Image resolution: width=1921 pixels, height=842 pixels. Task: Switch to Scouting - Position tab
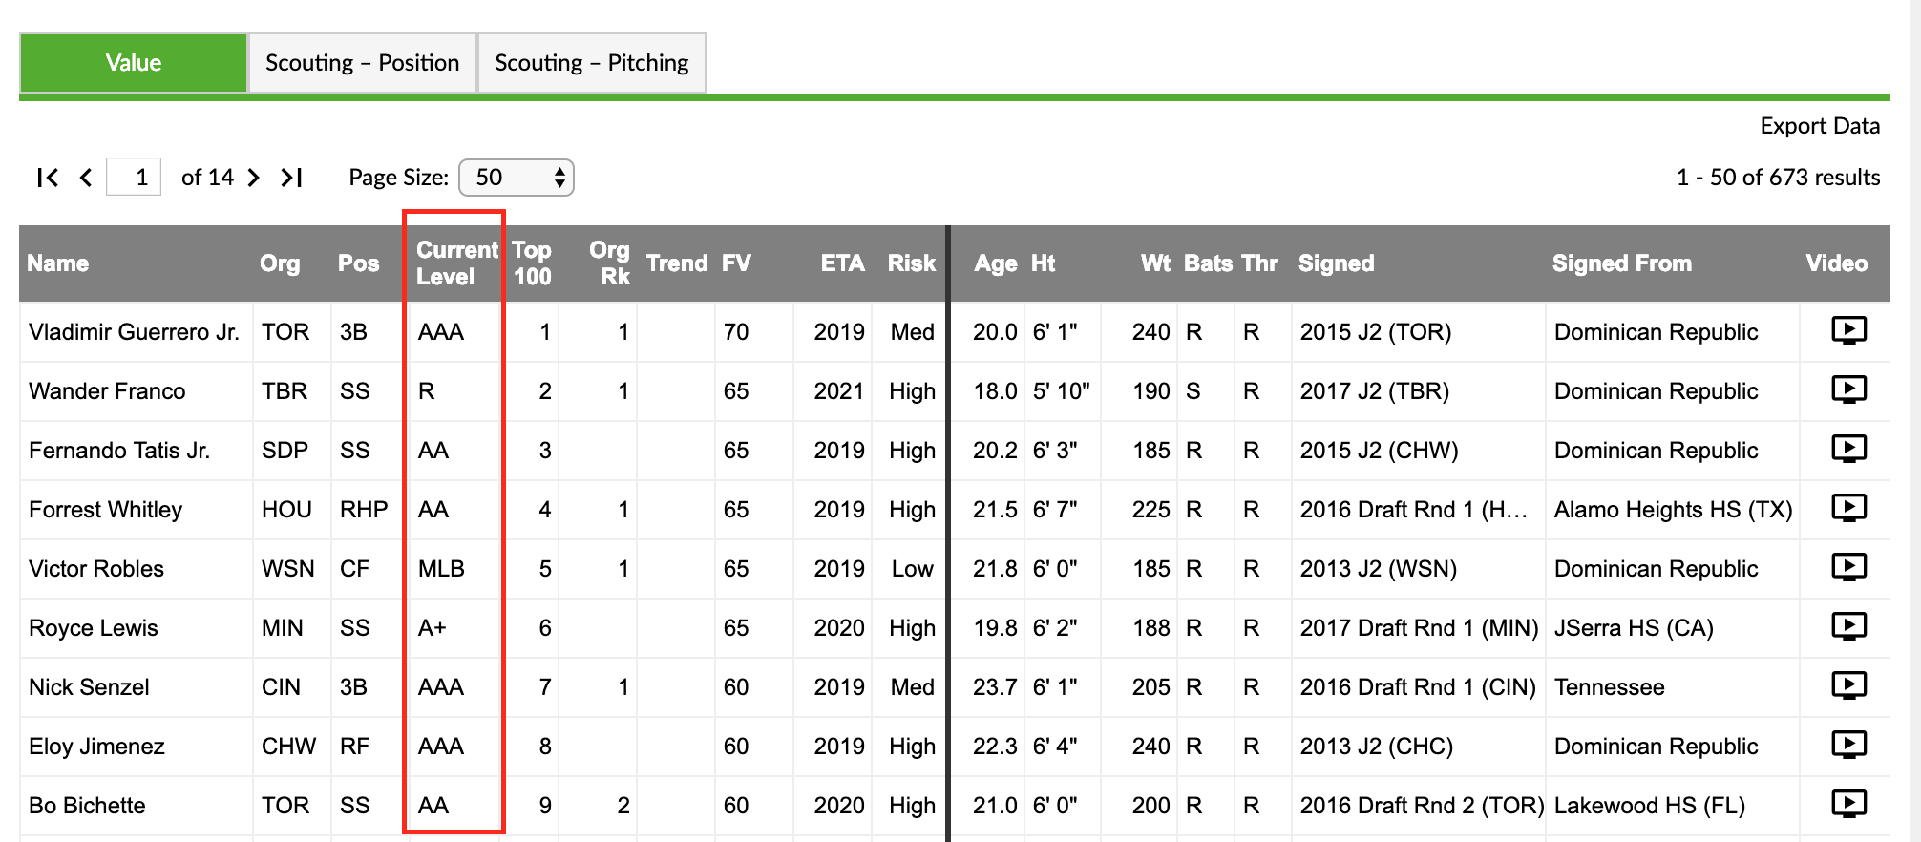(363, 63)
